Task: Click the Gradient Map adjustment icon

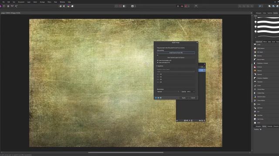Action: pos(255,93)
